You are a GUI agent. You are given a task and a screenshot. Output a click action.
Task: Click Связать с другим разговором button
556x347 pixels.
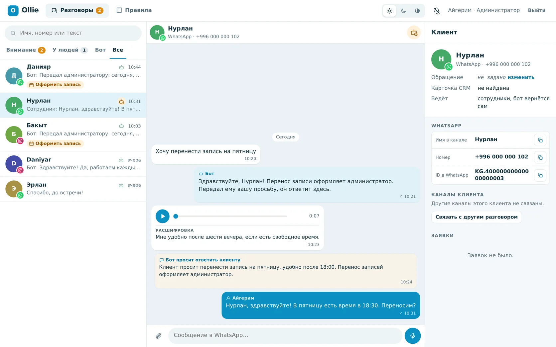tap(477, 217)
